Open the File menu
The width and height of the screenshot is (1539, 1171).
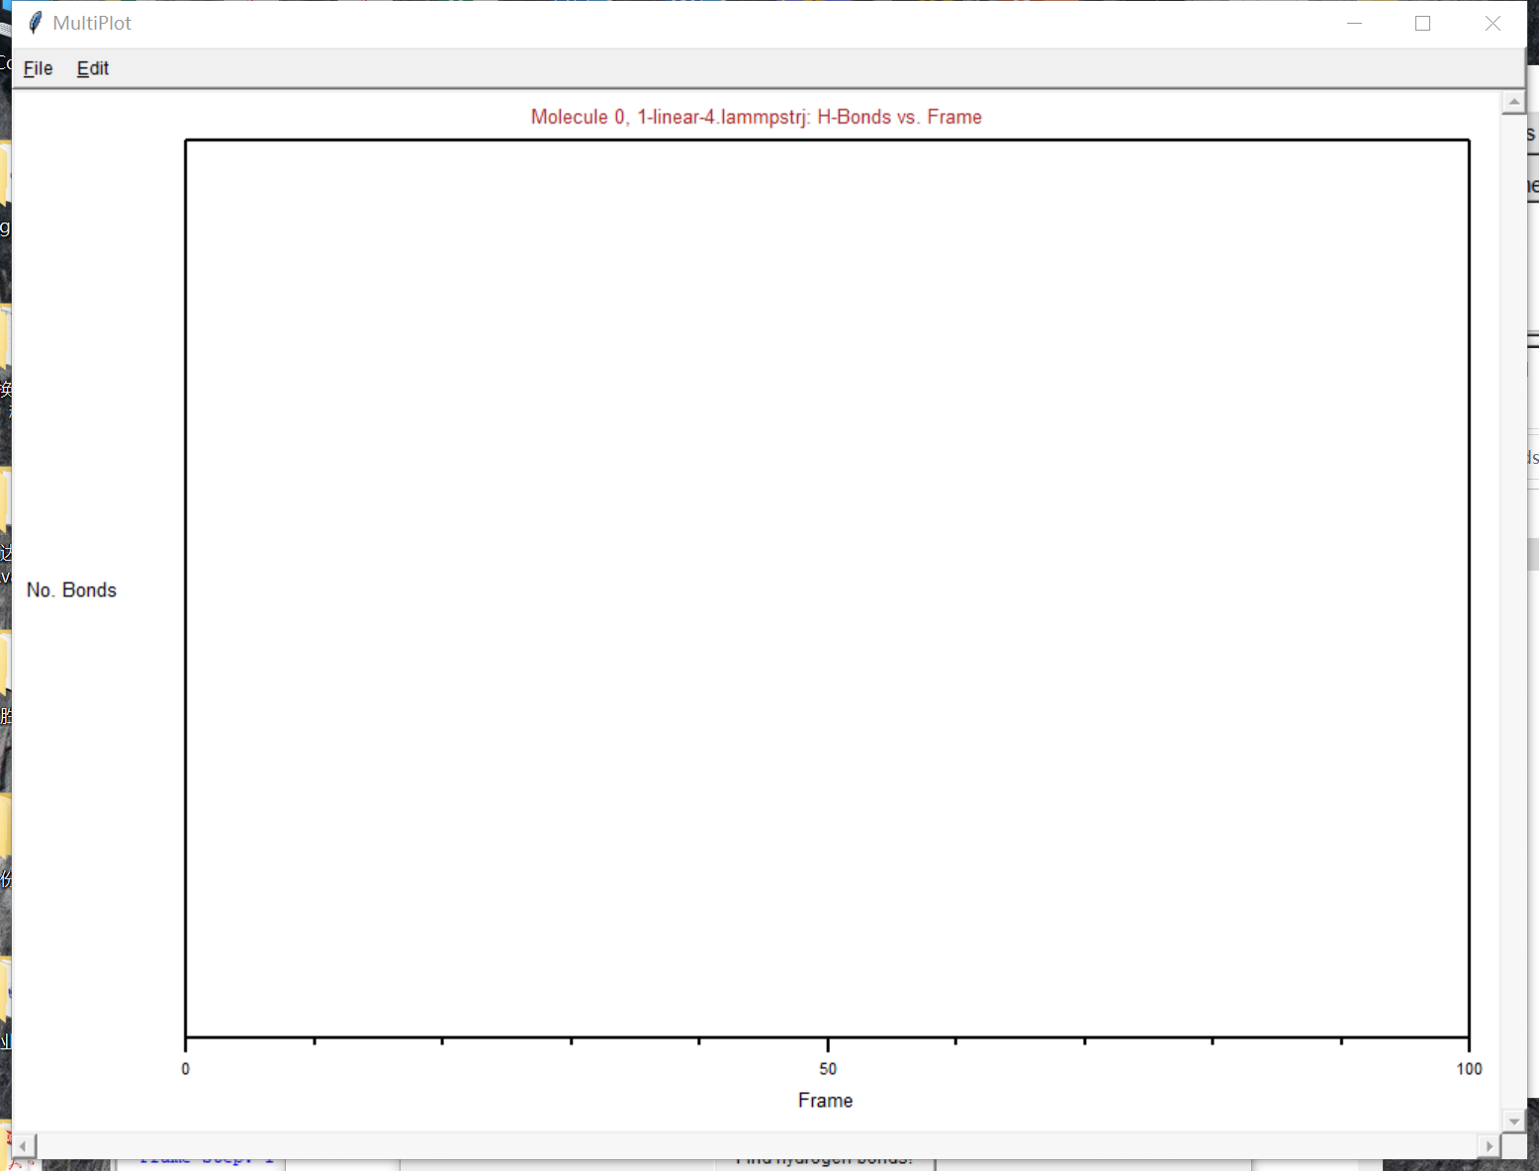(x=38, y=68)
